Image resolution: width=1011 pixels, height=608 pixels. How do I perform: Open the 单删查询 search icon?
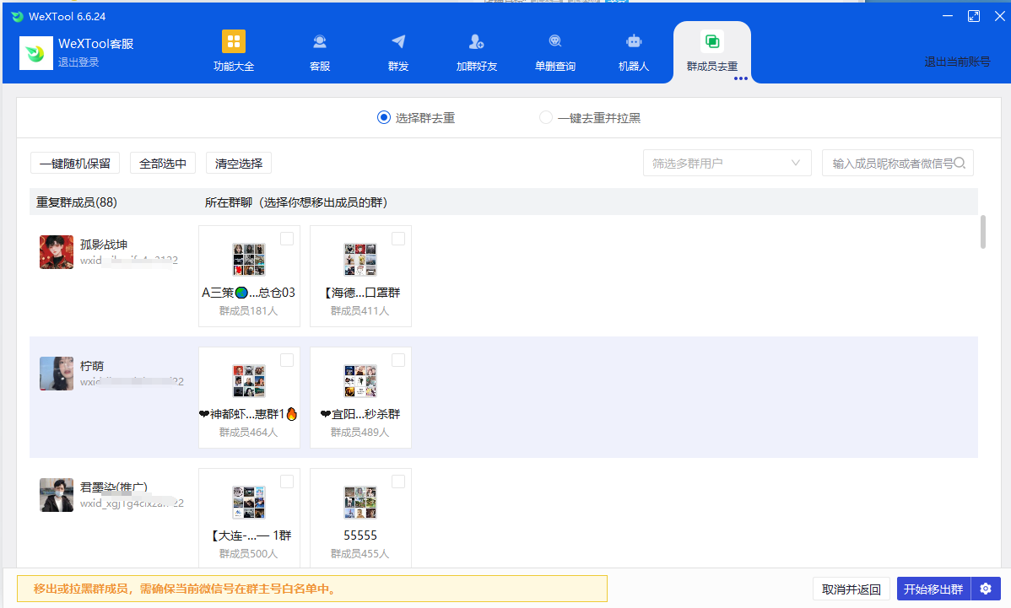click(554, 42)
